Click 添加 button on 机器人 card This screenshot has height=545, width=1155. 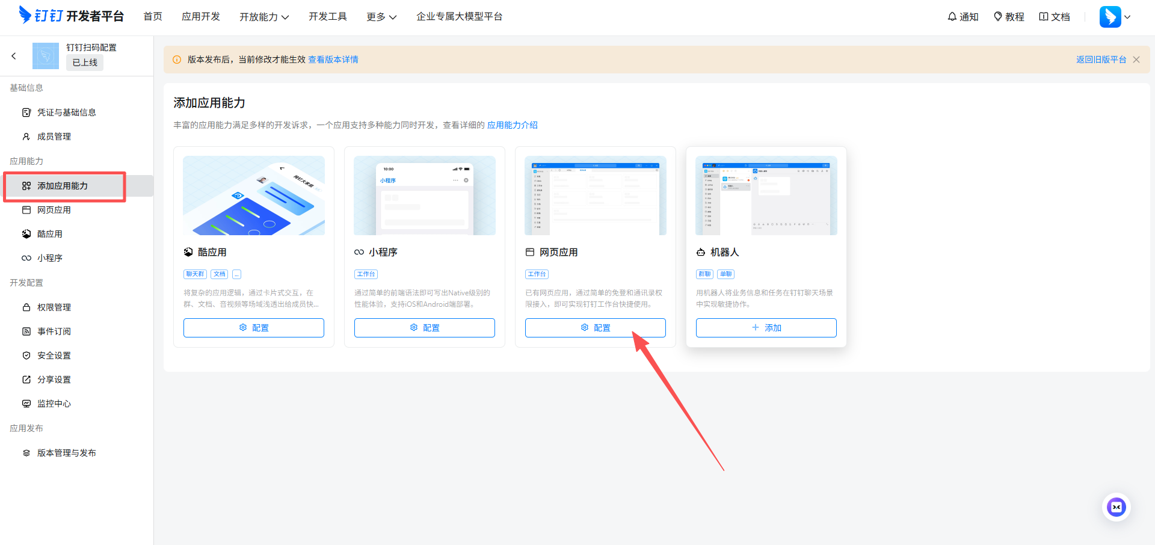click(x=766, y=328)
